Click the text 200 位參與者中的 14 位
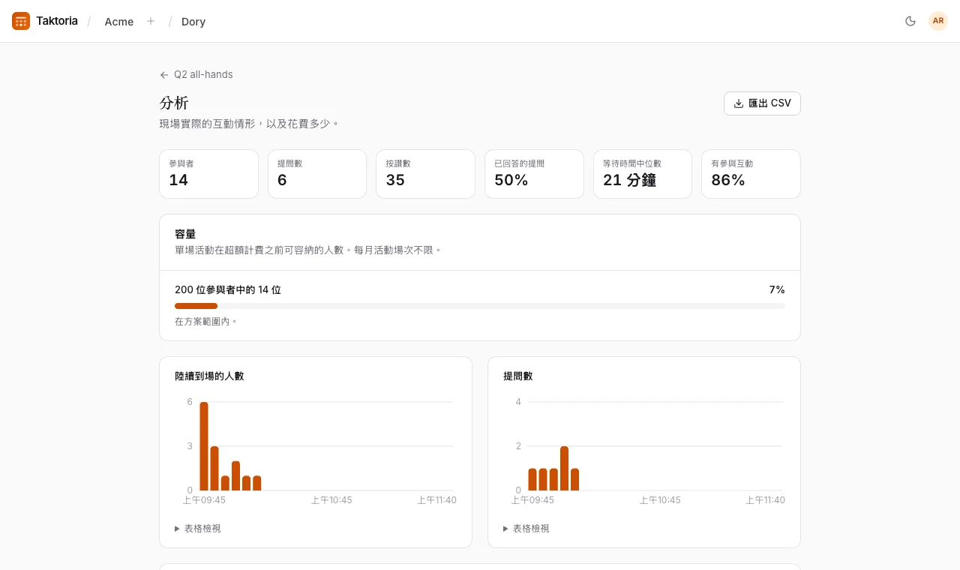The image size is (960, 570). [x=228, y=289]
